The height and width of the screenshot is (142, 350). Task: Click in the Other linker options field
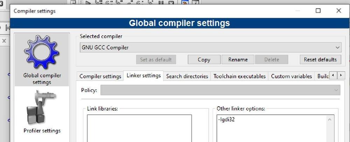pyautogui.click(x=271, y=129)
